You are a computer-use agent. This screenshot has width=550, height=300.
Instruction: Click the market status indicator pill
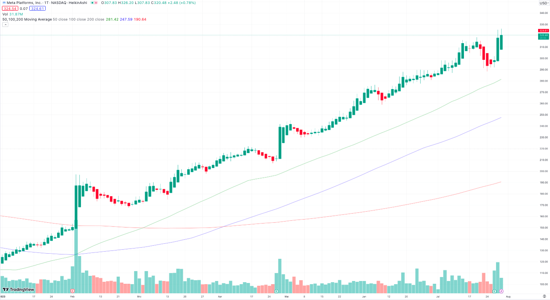pyautogui.click(x=94, y=3)
